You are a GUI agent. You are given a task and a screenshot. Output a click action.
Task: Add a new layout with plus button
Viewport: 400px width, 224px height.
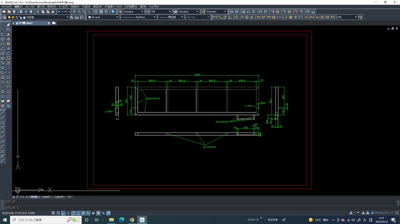69,197
